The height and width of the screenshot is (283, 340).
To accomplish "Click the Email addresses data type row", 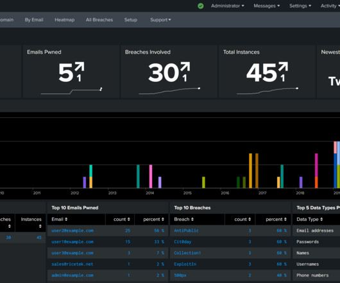I will [x=315, y=230].
